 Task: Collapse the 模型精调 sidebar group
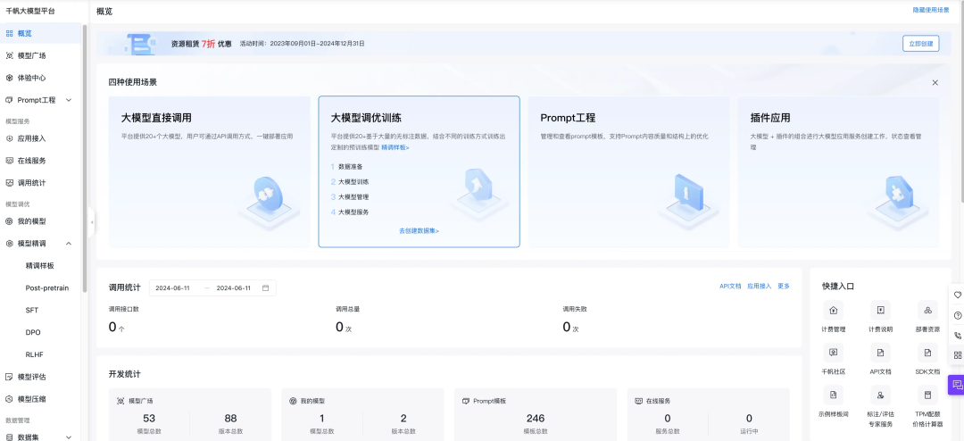pos(69,243)
